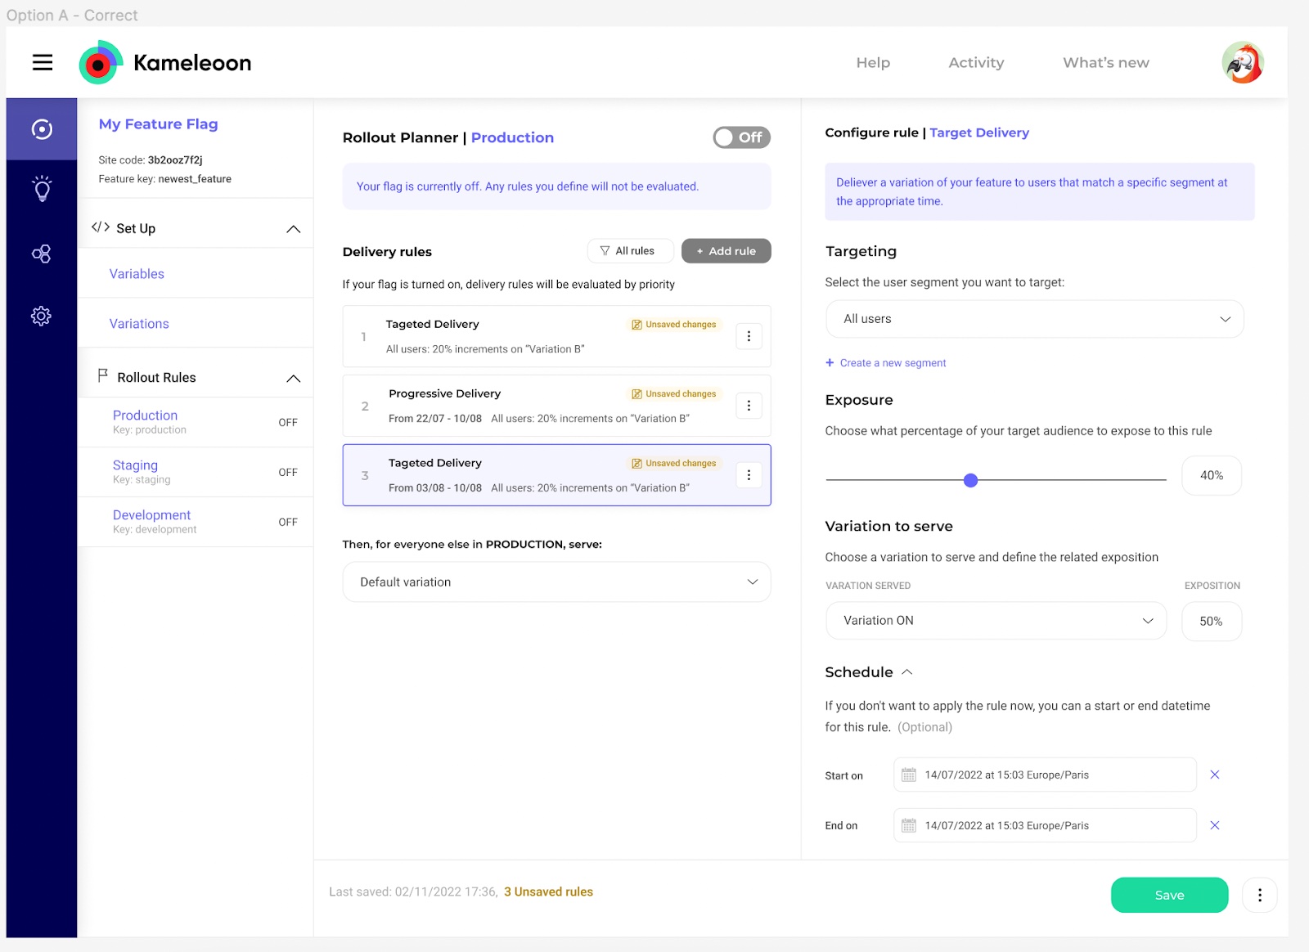Viewport: 1309px width, 952px height.
Task: Filter rules with All rules
Action: pyautogui.click(x=630, y=251)
